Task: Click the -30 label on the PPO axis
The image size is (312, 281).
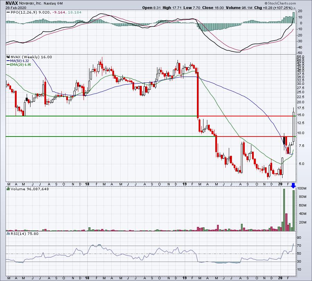Action: 299,41
